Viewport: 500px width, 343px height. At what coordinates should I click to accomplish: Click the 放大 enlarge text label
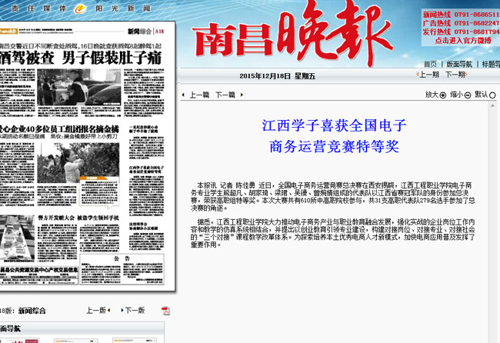point(432,95)
